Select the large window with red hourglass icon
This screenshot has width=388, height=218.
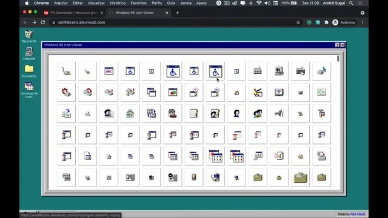click(236, 135)
